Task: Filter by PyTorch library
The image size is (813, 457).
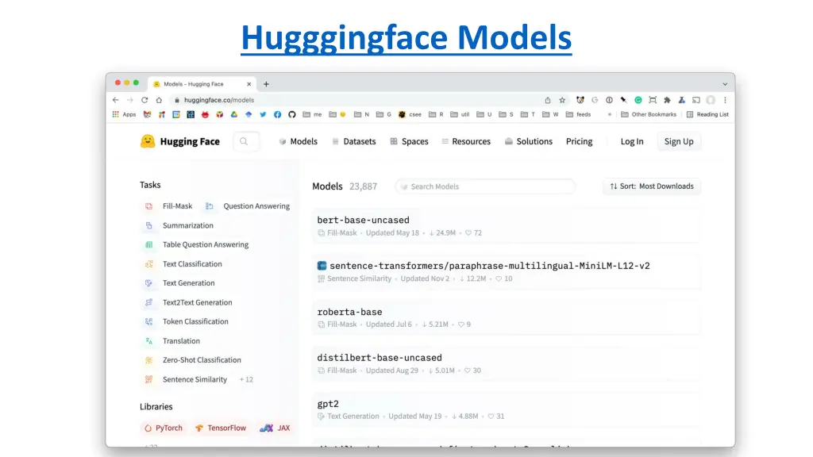Action: 164,428
